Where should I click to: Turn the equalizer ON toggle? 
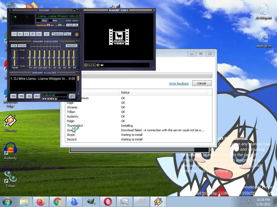[x=14, y=46]
